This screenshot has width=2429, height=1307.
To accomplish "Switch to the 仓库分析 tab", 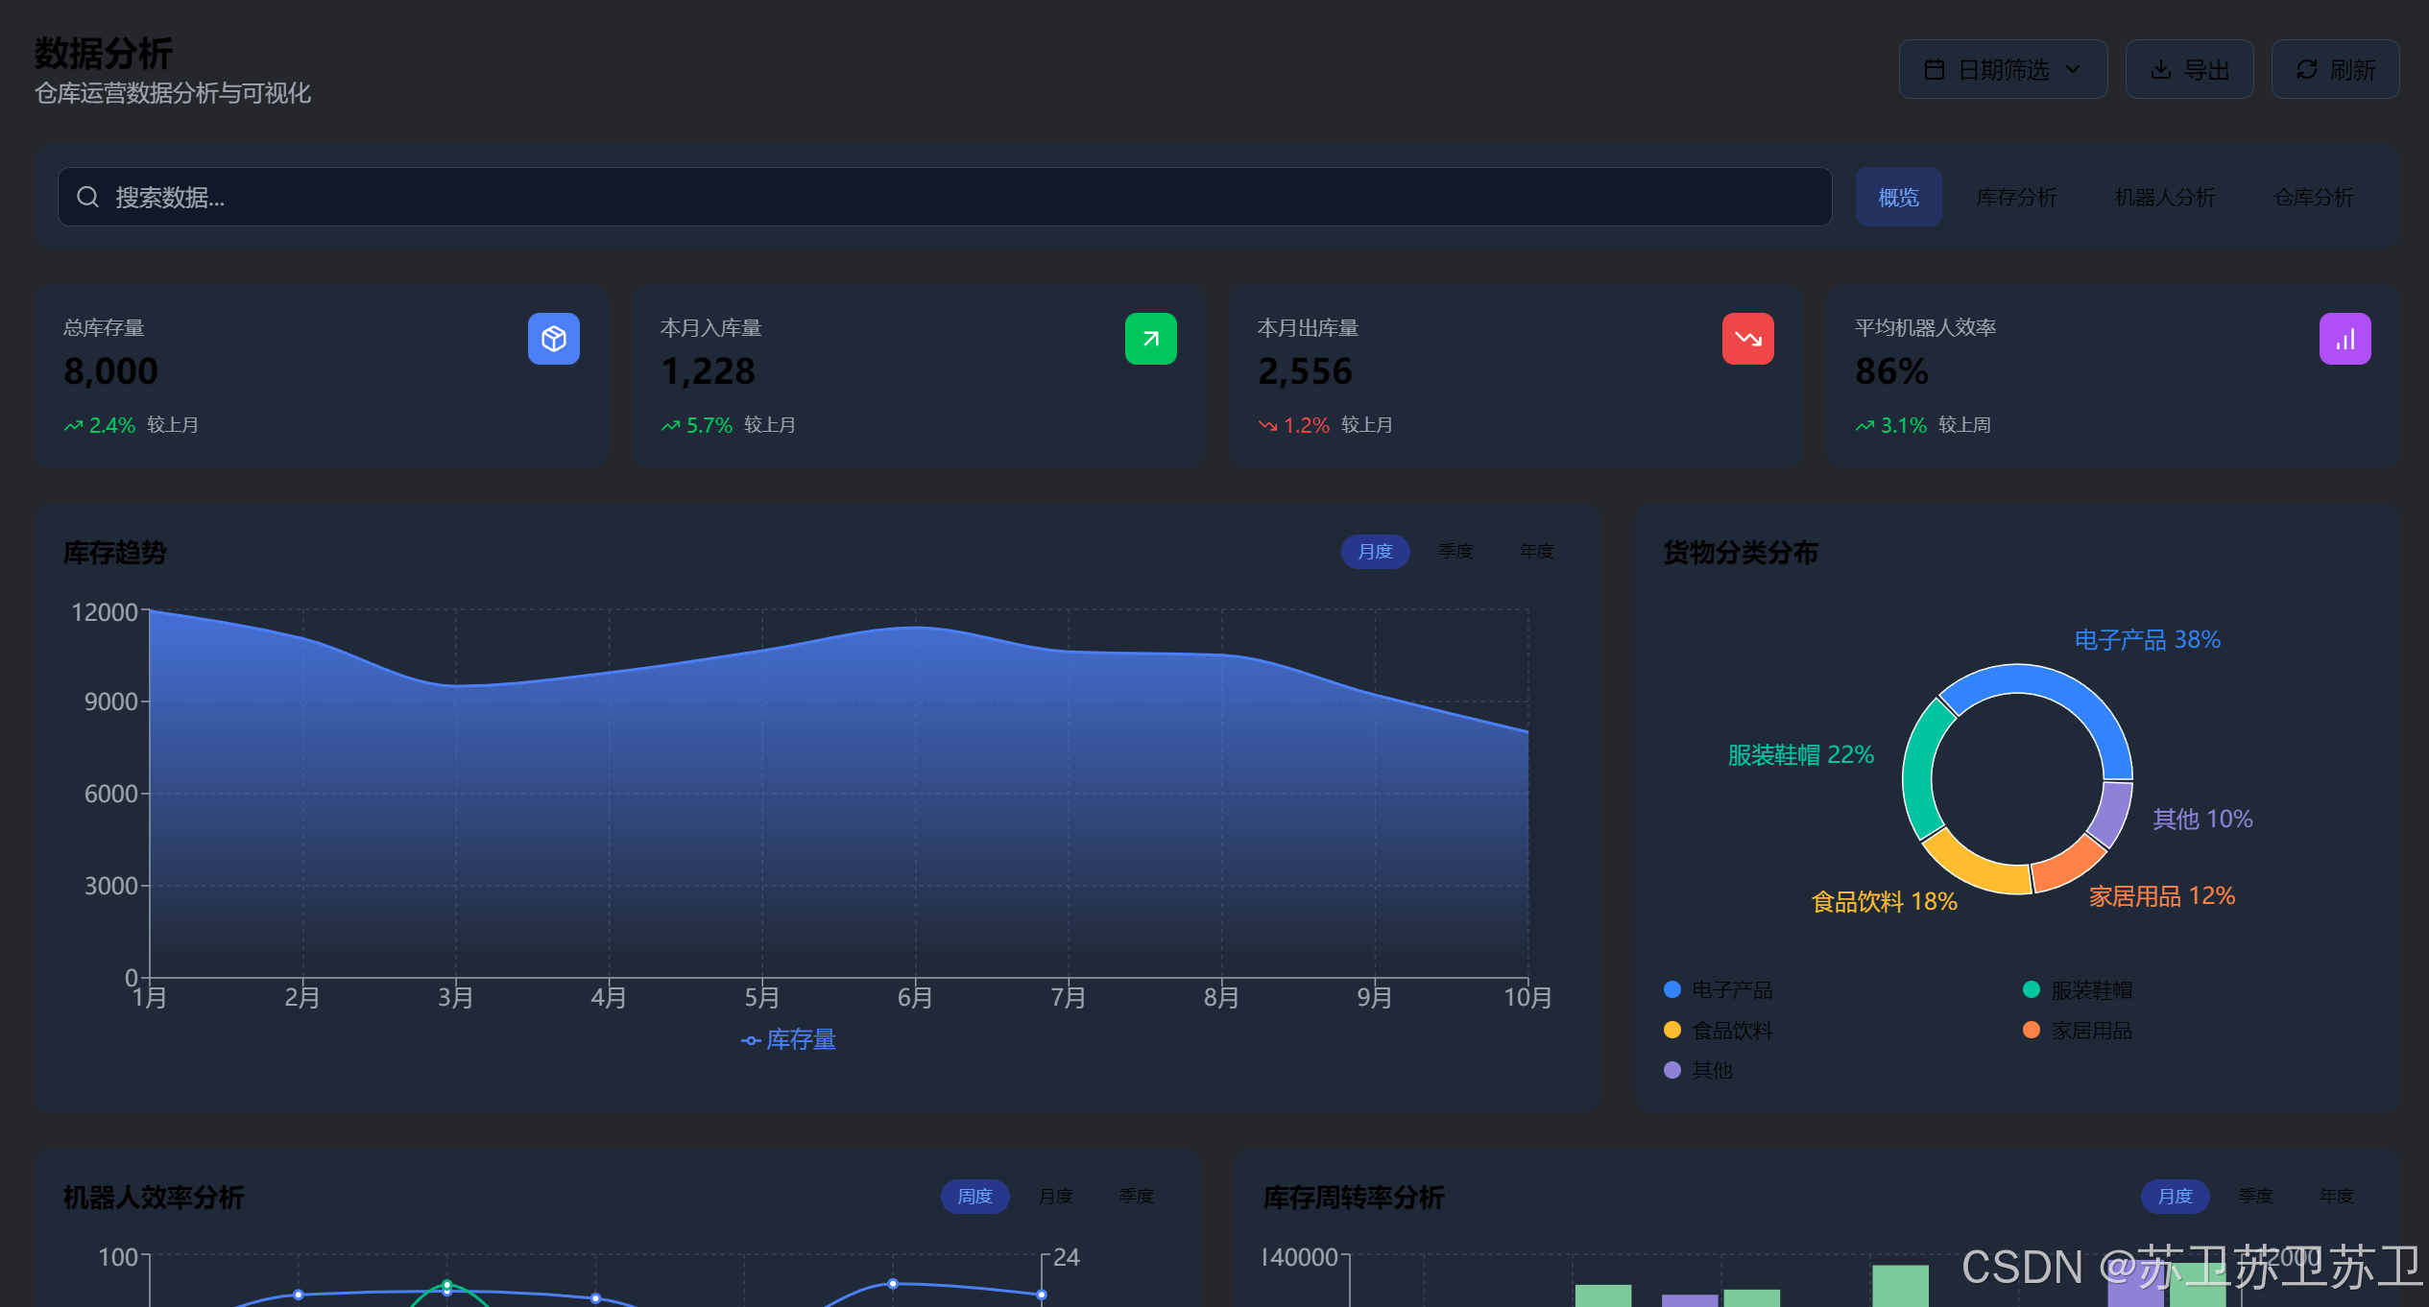I will 2313,198.
